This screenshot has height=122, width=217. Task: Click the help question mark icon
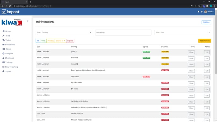tap(202, 12)
